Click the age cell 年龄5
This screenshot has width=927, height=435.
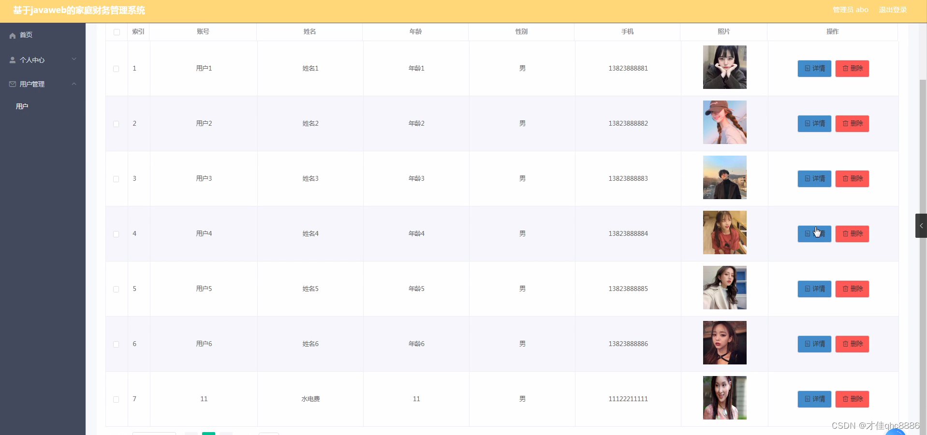(x=416, y=289)
